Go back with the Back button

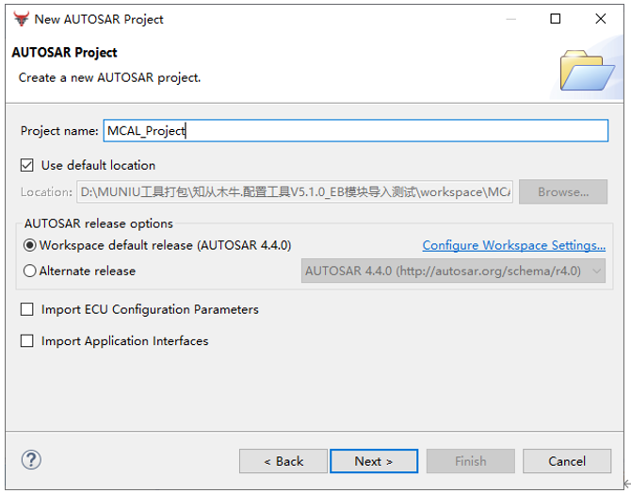pyautogui.click(x=283, y=461)
